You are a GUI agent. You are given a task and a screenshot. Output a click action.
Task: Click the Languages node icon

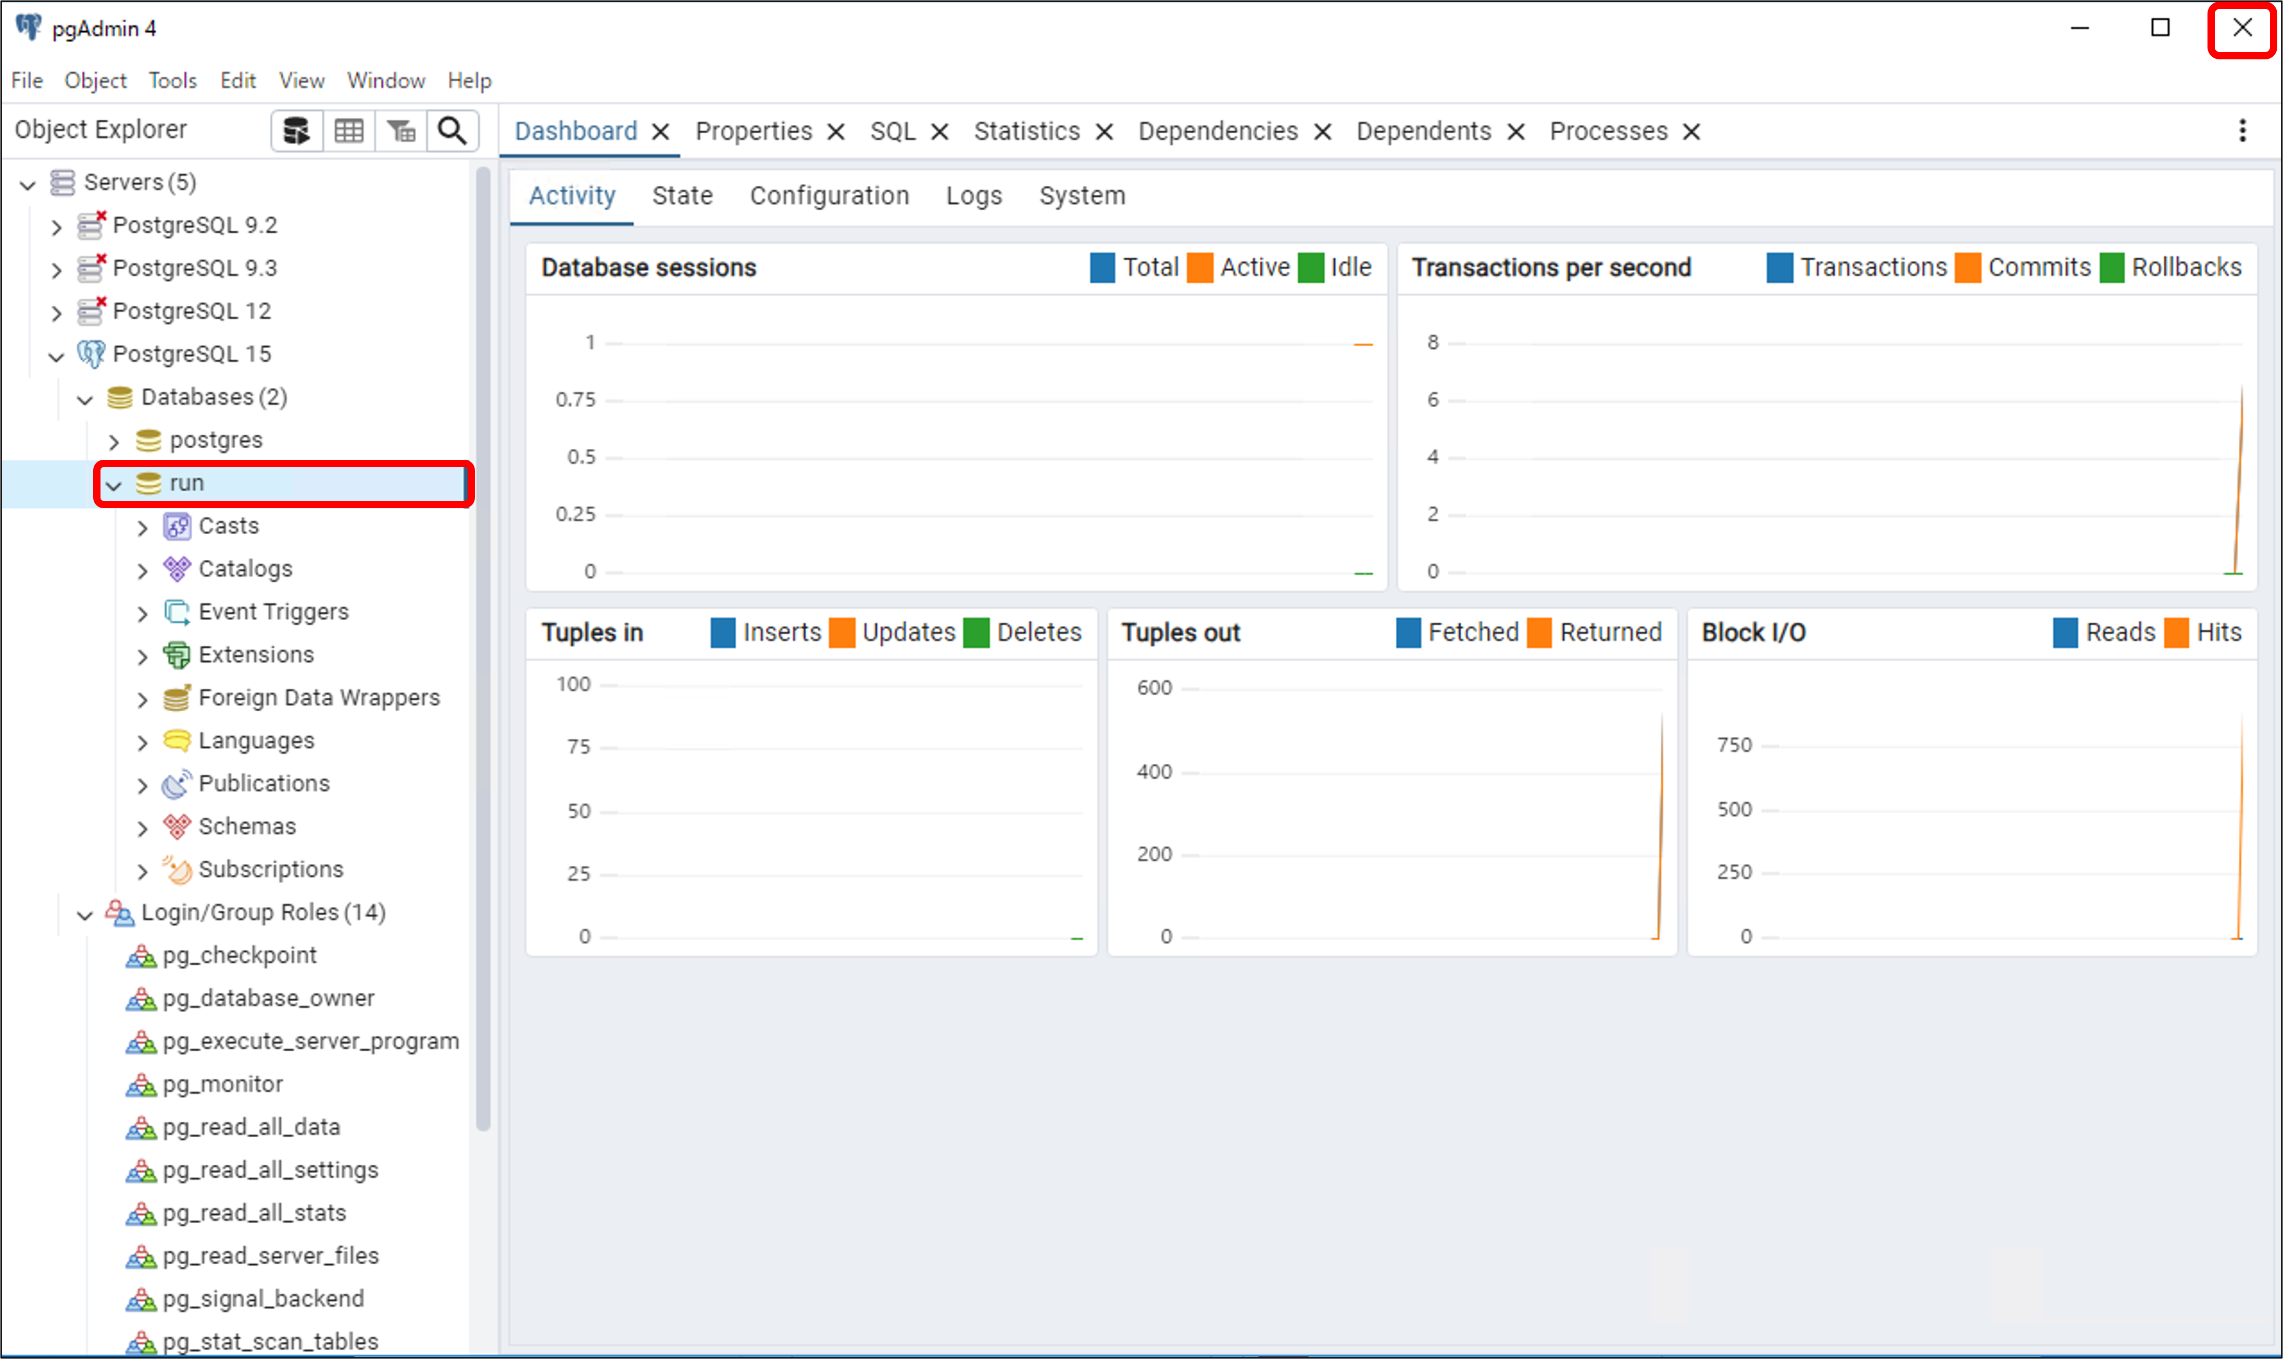click(x=177, y=741)
